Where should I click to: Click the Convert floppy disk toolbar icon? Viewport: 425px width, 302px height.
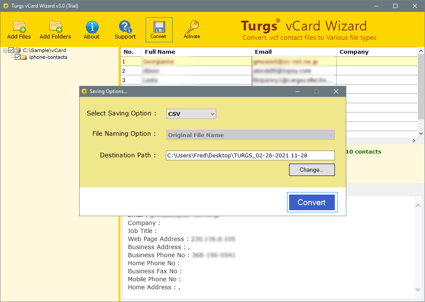pos(159,30)
